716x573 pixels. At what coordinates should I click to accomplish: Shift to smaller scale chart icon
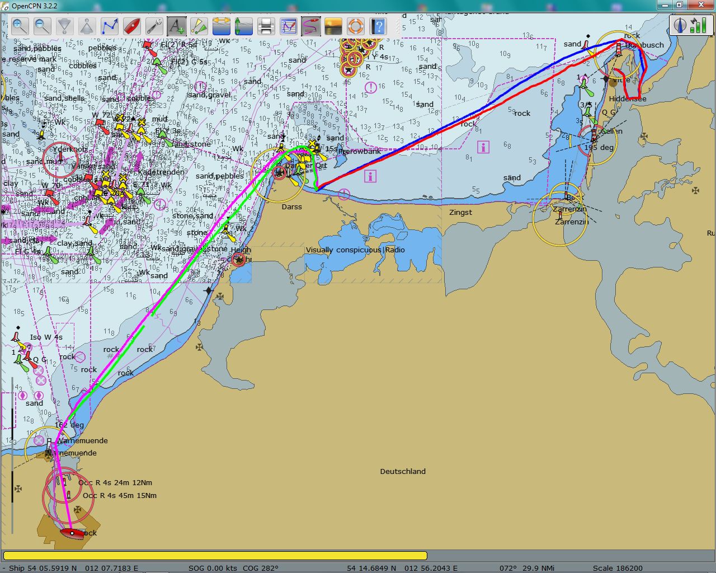(87, 26)
